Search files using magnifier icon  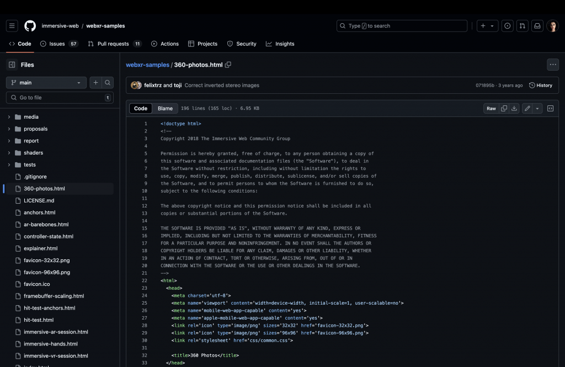point(108,83)
